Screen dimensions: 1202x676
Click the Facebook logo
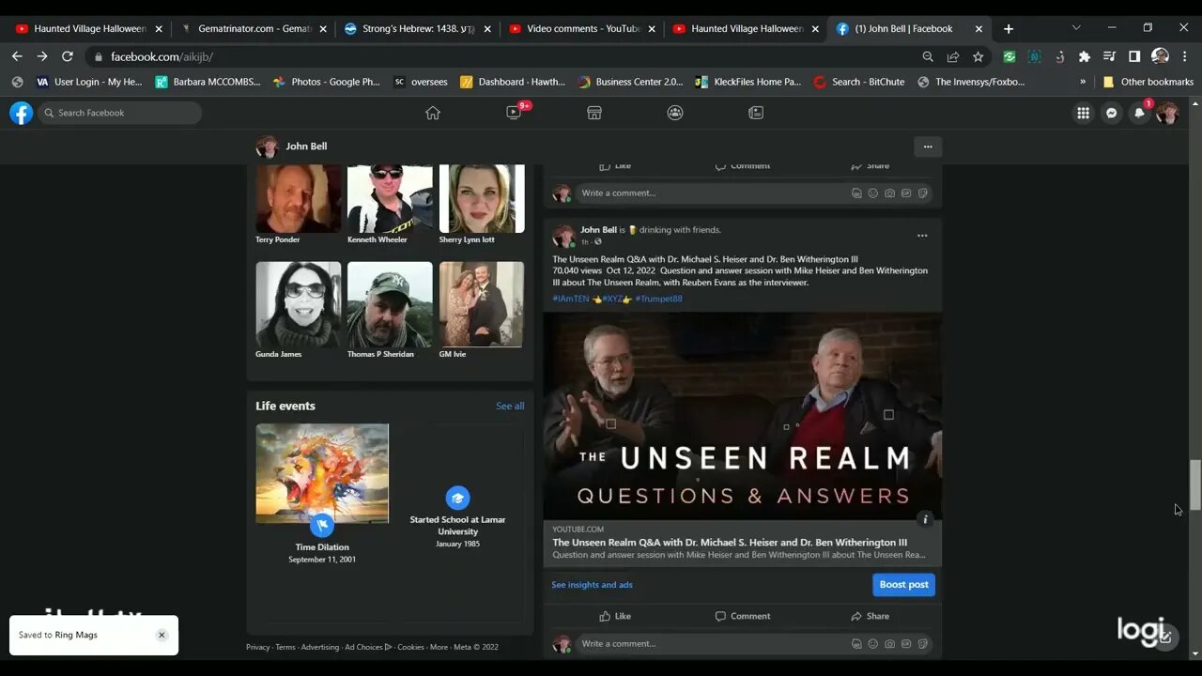(x=21, y=113)
